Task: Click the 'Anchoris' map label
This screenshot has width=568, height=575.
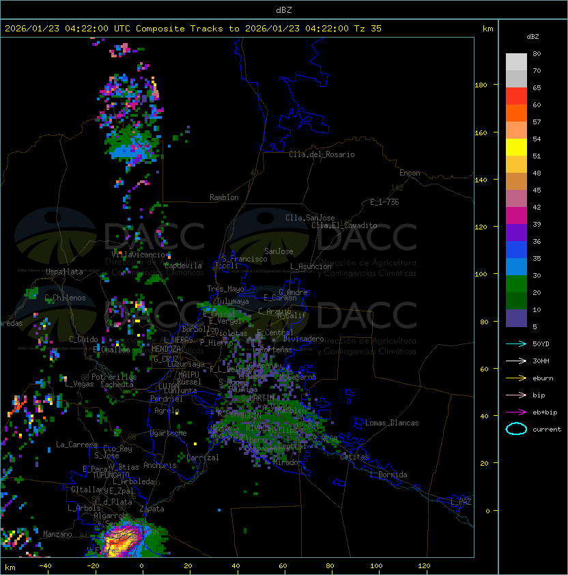Action: [160, 465]
